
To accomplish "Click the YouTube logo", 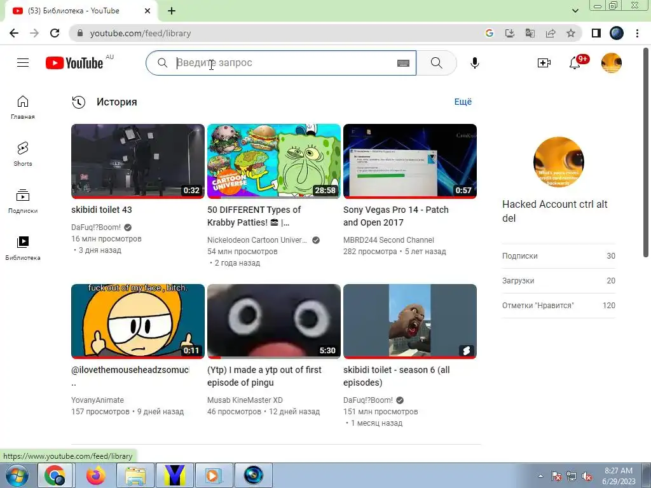I will (x=75, y=63).
